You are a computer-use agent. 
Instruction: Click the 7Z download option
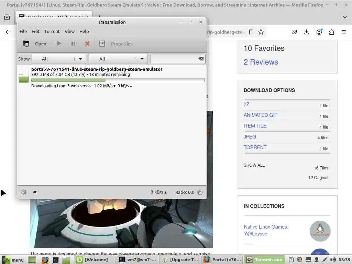point(246,104)
